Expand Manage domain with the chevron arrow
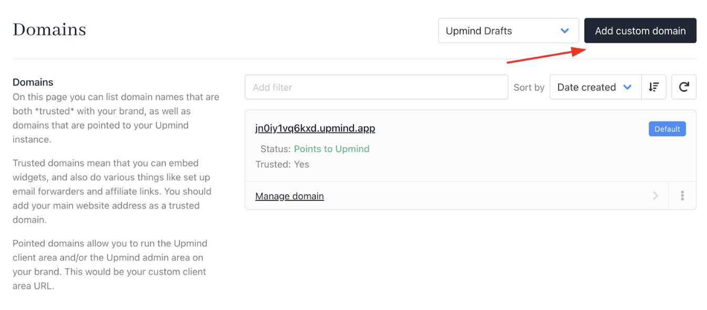The image size is (707, 310). [656, 196]
